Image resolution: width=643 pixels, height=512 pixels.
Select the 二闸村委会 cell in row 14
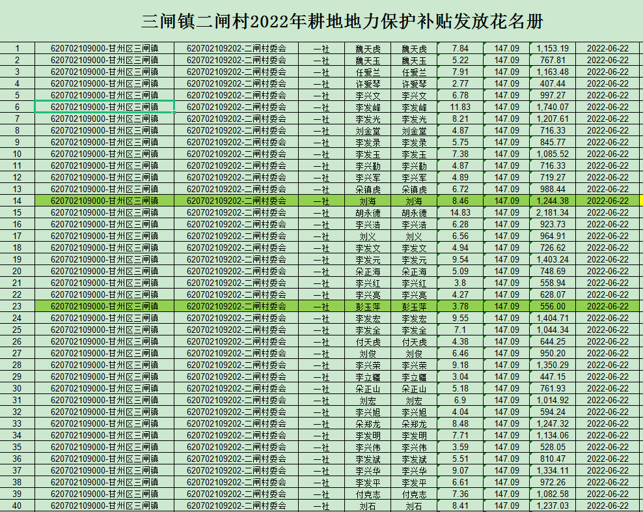[x=236, y=201]
